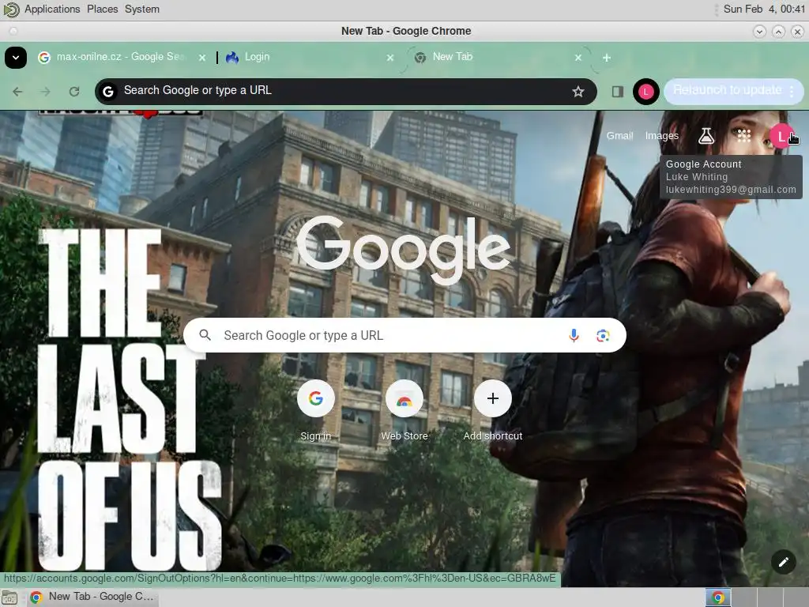This screenshot has width=809, height=607.
Task: Switch to the Login tab
Action: click(310, 57)
